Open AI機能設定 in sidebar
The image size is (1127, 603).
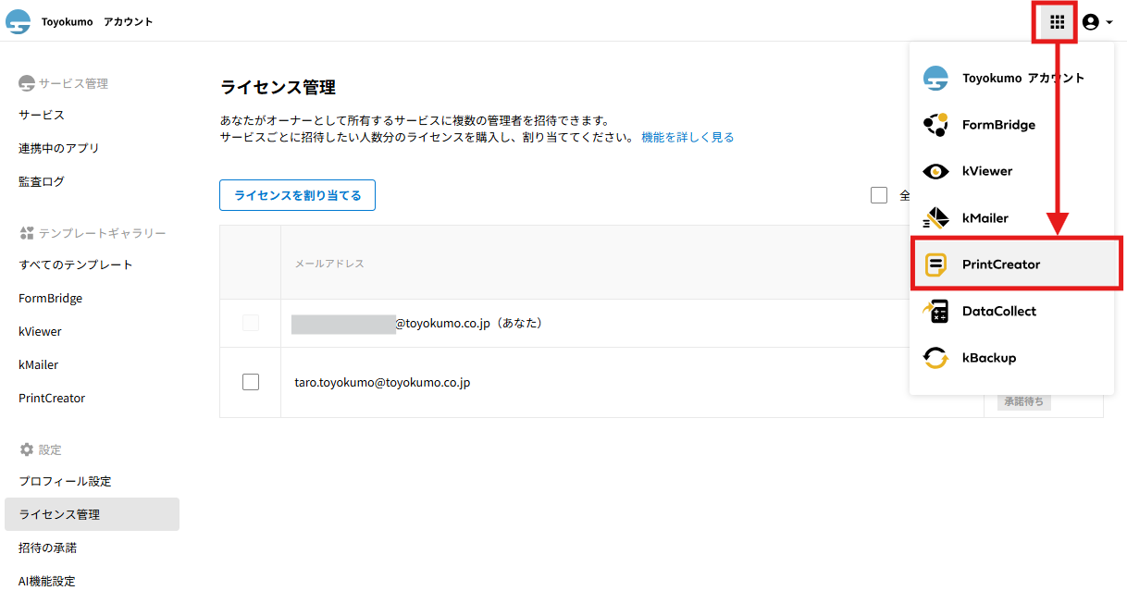[47, 581]
